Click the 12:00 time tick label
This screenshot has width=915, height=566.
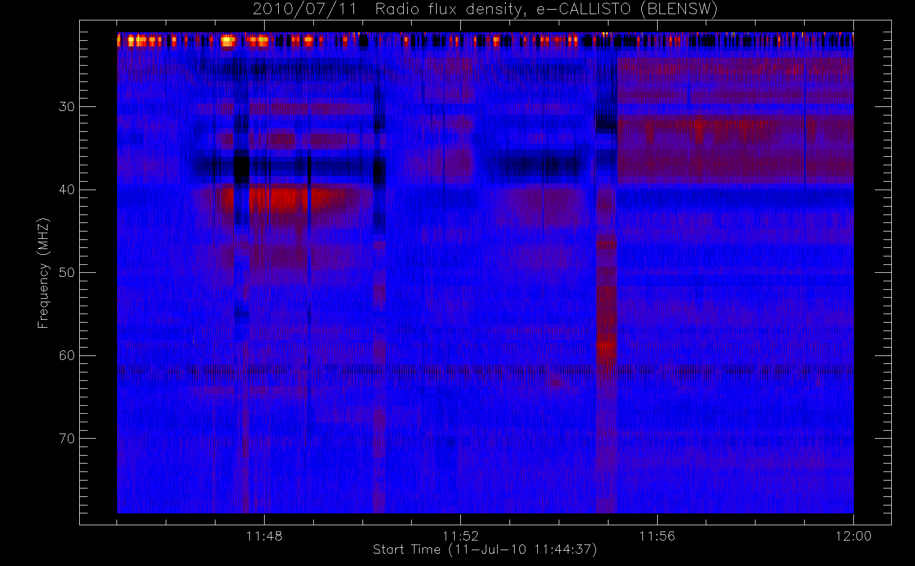pos(853,536)
